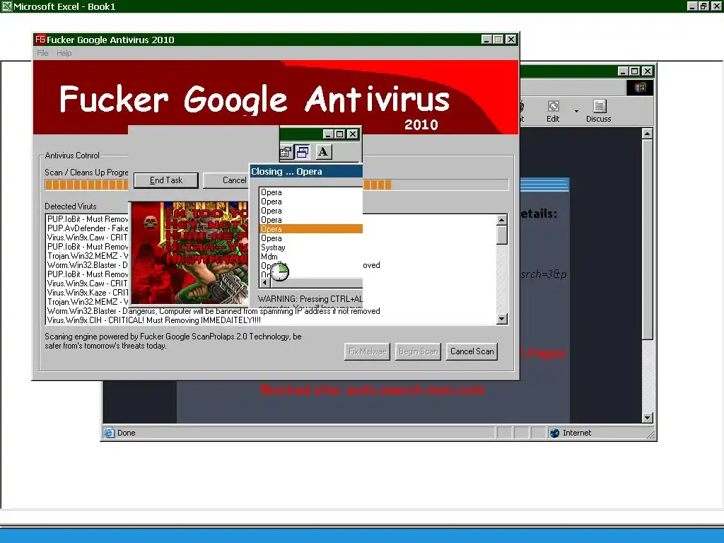
Task: Click the Internet zone status text
Action: point(577,433)
